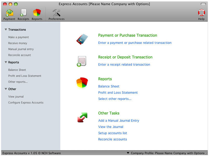The height and width of the screenshot is (157, 209).
Task: Collapse the Reports sidebar section
Action: [x=6, y=62]
